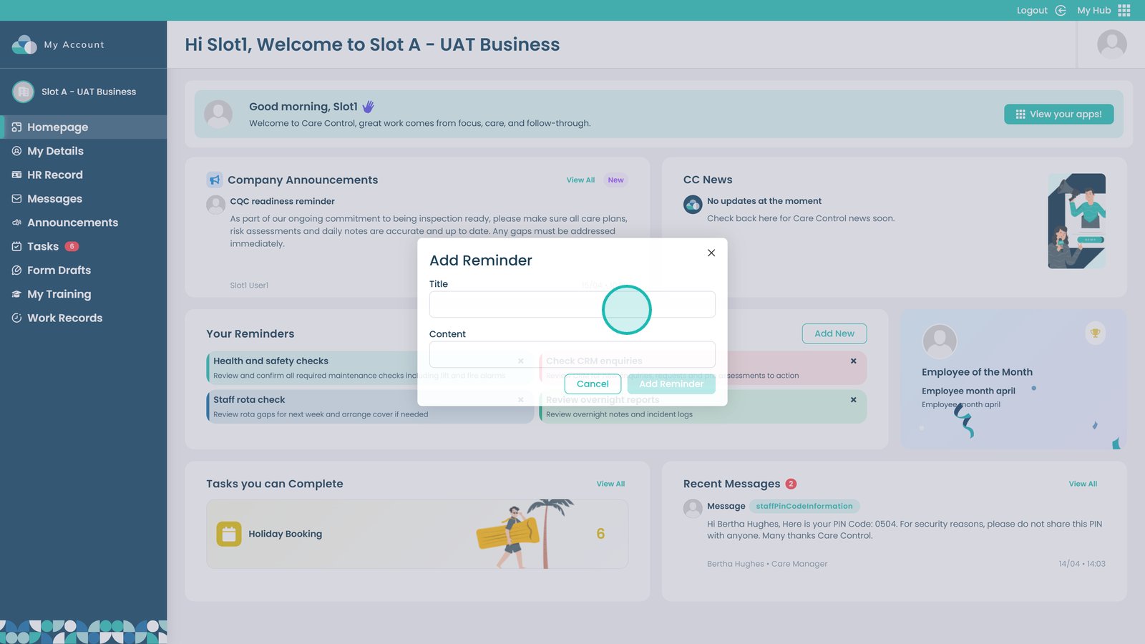Click the View your apps! button
Screen dimensions: 1145x644
coord(1058,114)
